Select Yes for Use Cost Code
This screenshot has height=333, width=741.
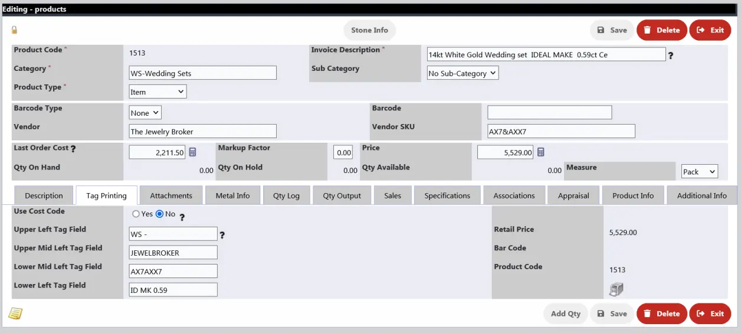(x=136, y=214)
